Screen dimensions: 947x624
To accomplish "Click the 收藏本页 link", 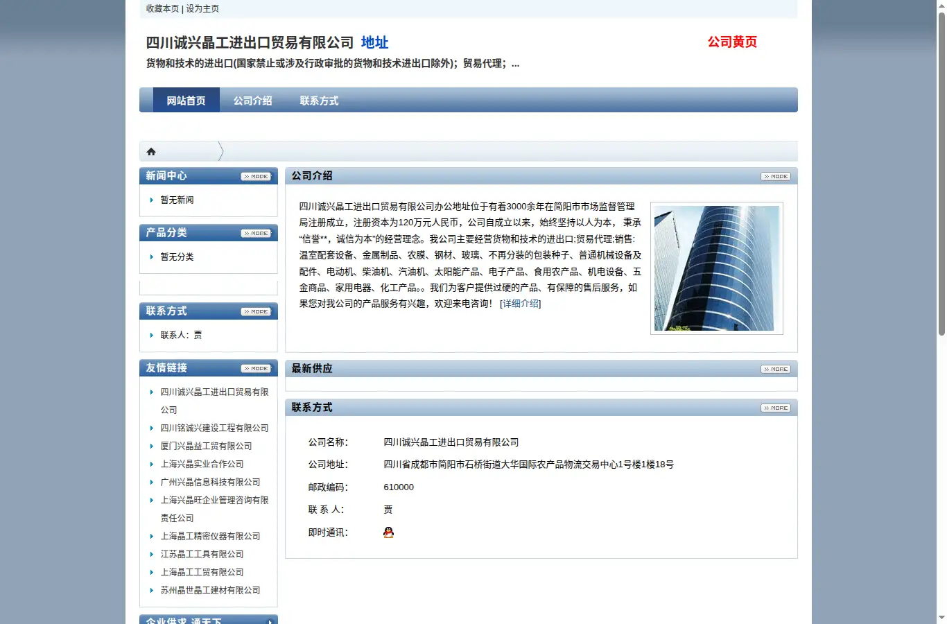I will point(162,8).
